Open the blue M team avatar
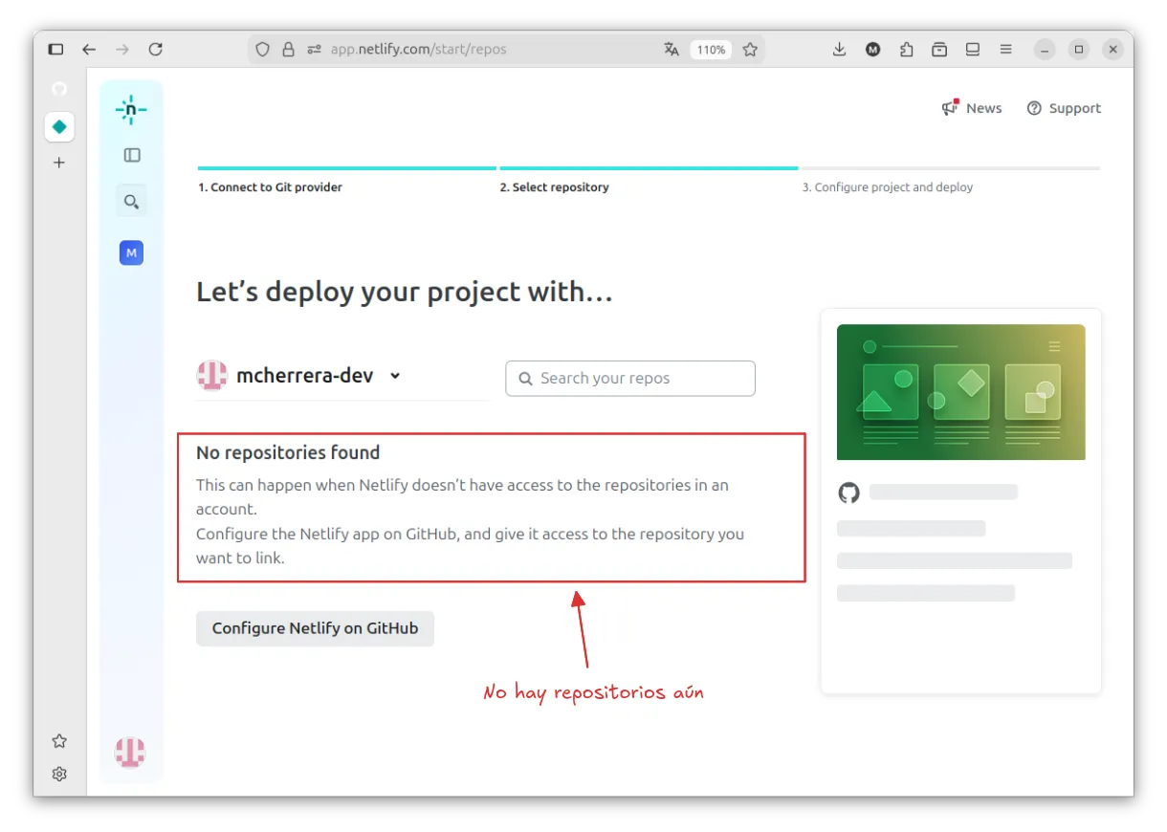The image size is (1167, 832). pyautogui.click(x=131, y=253)
